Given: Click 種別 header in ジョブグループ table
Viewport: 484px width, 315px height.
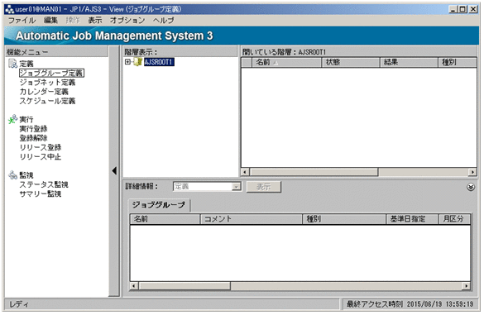Looking at the screenshot, I should pyautogui.click(x=344, y=219).
